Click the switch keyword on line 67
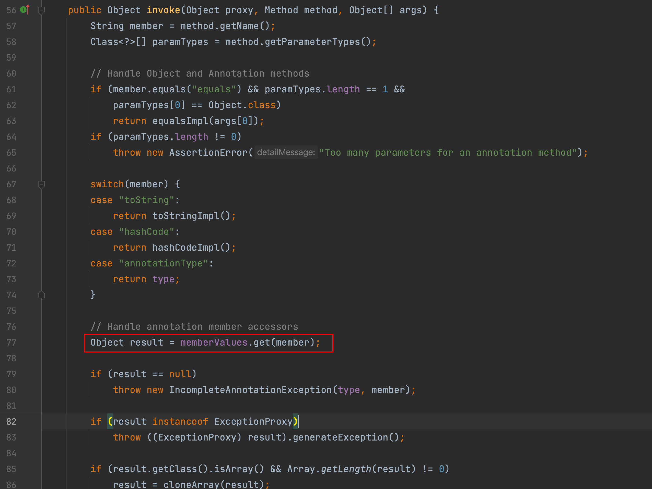 pos(107,184)
